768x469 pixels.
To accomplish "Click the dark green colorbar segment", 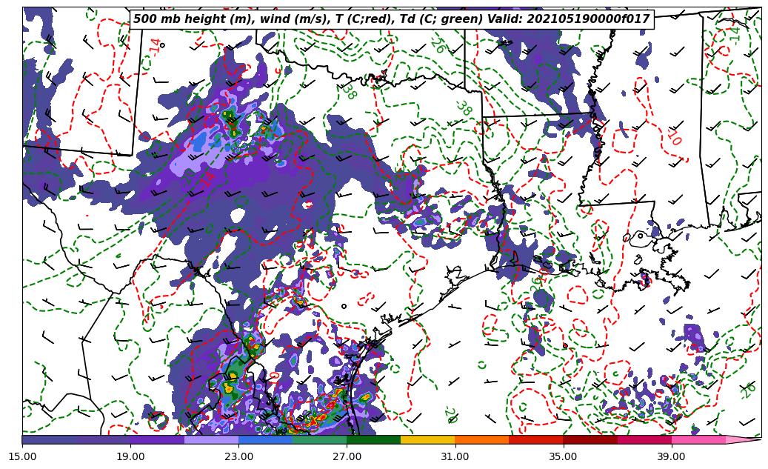I will (373, 439).
